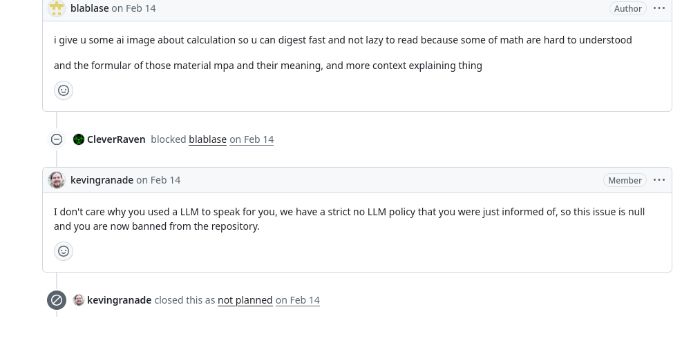This screenshot has width=691, height=345.
Task: Open CleverRaven green organization avatar
Action: click(79, 139)
